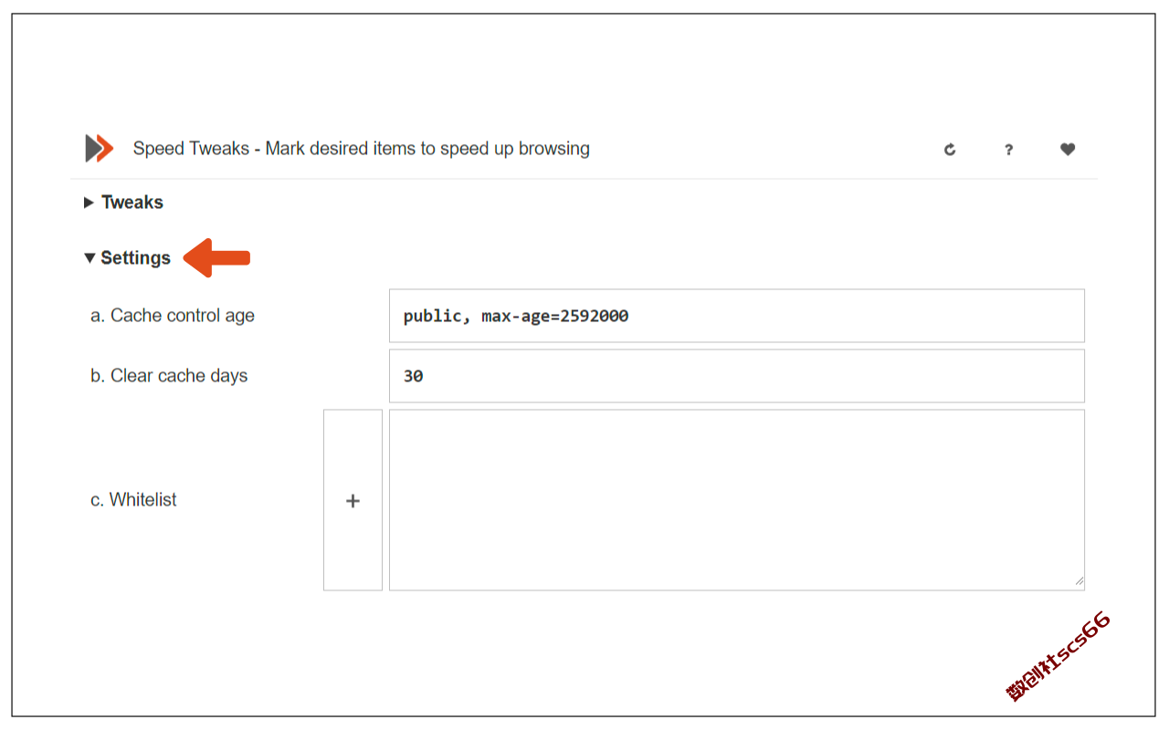Click the Tweaks section label
The height and width of the screenshot is (730, 1169).
point(132,203)
